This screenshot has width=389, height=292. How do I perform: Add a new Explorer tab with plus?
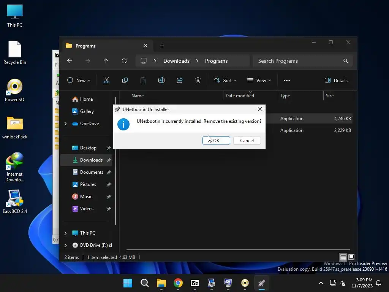pyautogui.click(x=162, y=46)
